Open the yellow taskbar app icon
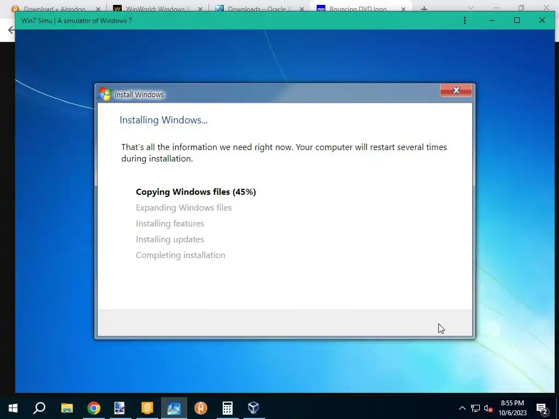Viewport: 559px width, 419px height. pos(147,408)
